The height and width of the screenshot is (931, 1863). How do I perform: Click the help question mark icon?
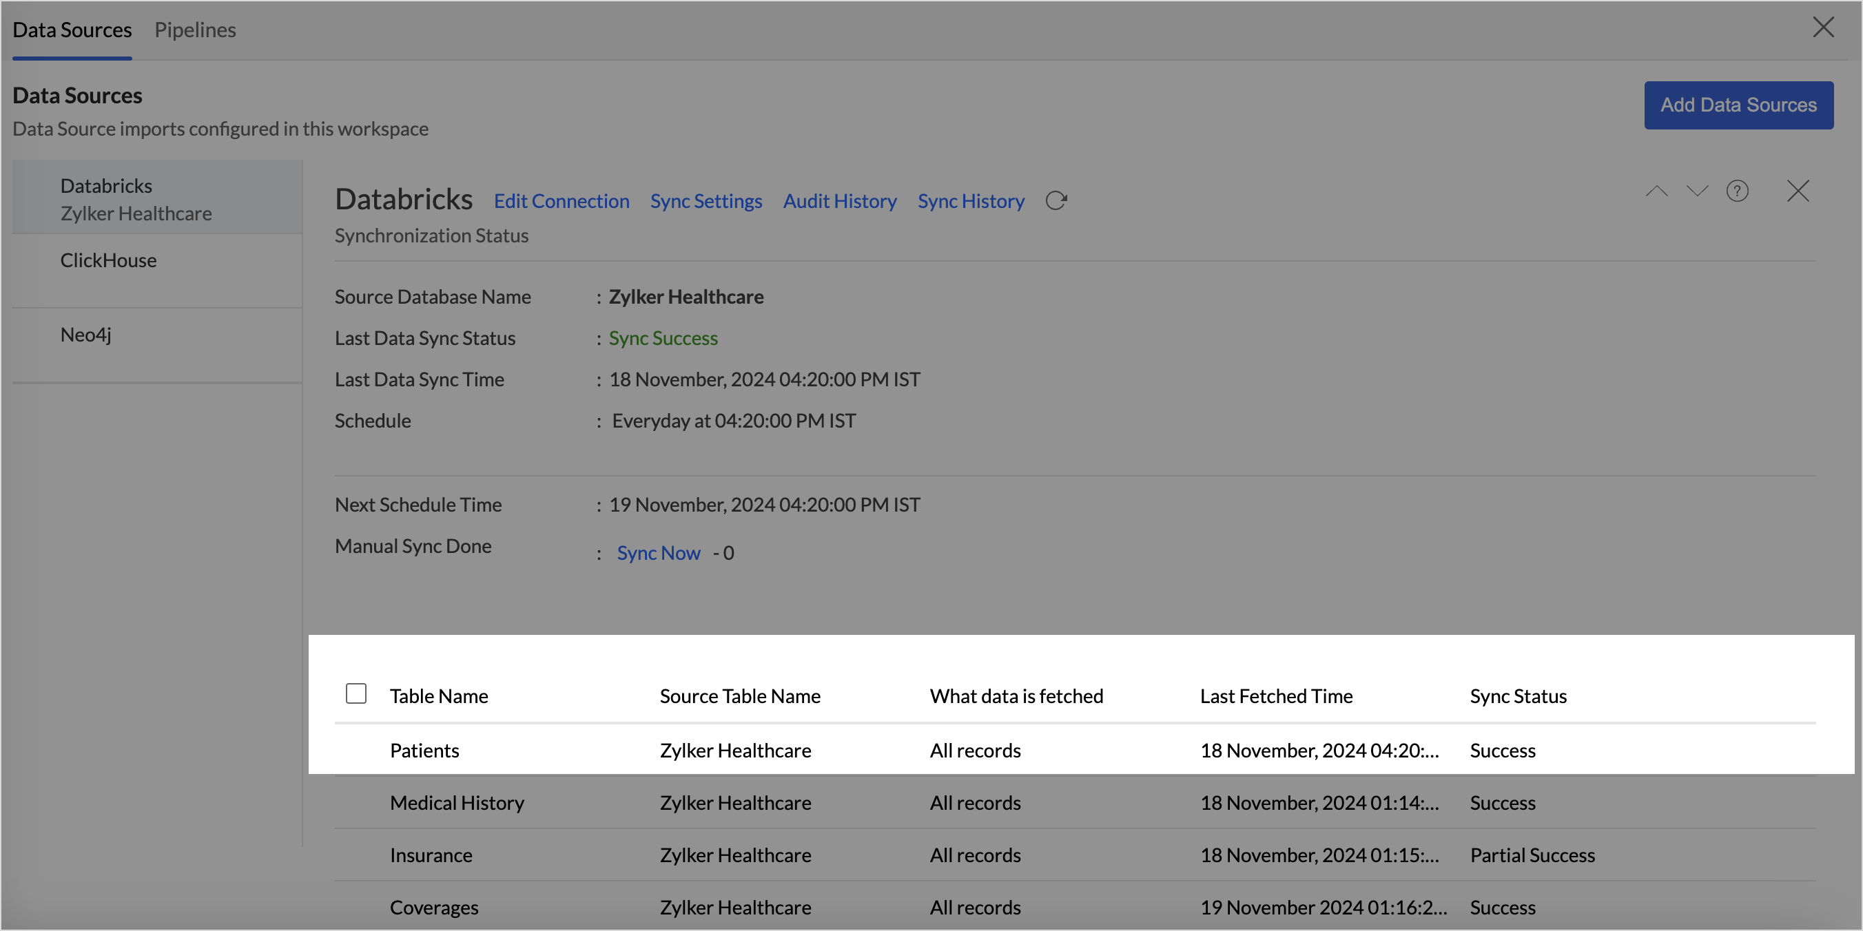(x=1736, y=191)
